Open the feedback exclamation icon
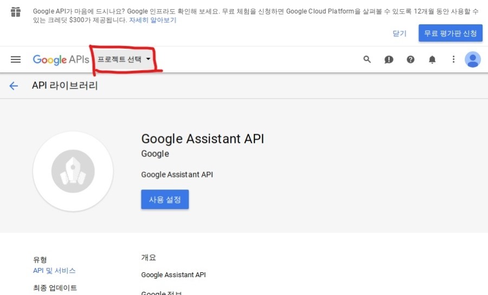The image size is (488, 295). click(389, 60)
